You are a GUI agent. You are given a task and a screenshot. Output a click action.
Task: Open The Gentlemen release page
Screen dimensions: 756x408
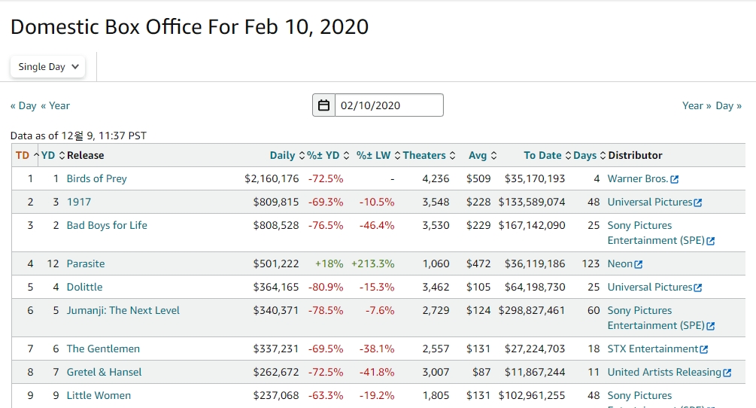pos(103,349)
